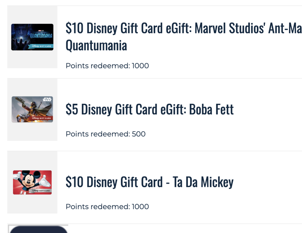Click the Points redeemed: 500 text
302x233 pixels.
pos(106,134)
